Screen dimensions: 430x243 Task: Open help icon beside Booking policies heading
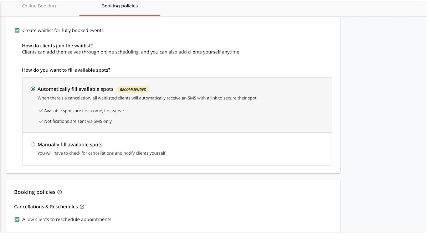coord(60,192)
